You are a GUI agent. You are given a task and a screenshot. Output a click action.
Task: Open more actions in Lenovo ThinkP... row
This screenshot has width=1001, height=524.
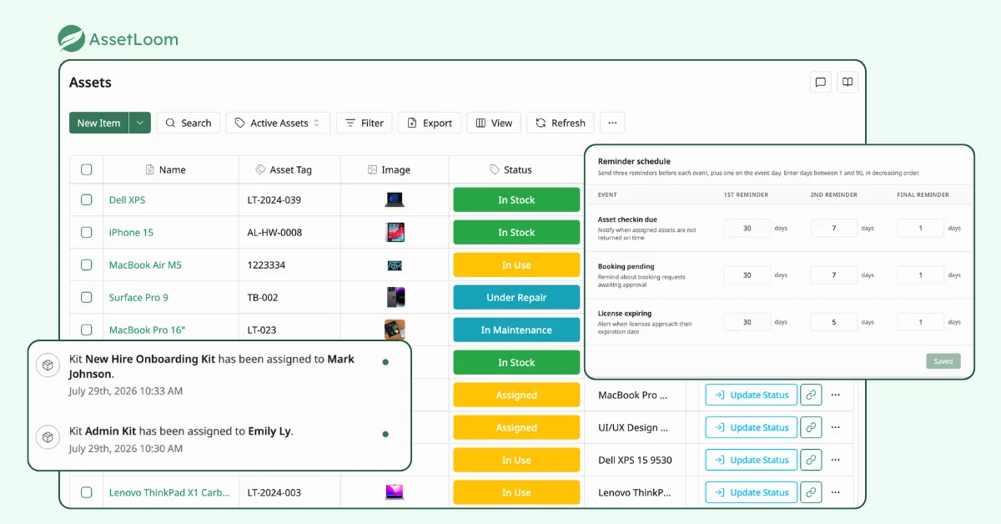(835, 492)
